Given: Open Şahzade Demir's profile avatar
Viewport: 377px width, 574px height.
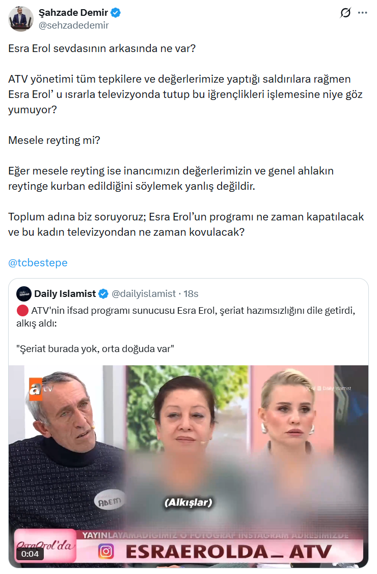Looking at the screenshot, I should pos(21,19).
